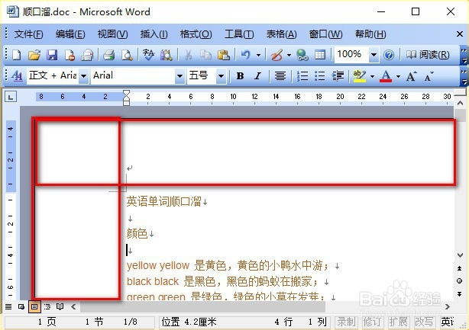The width and height of the screenshot is (469, 330).
Task: Apply the yellow highlight marker
Action: pyautogui.click(x=359, y=75)
